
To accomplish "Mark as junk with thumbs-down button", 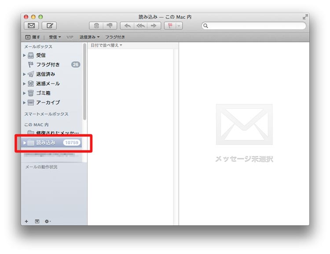I will coord(110,26).
